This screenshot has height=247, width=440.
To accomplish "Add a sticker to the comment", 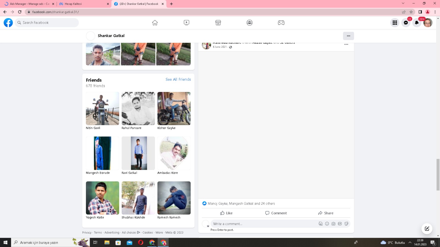I will 346,224.
